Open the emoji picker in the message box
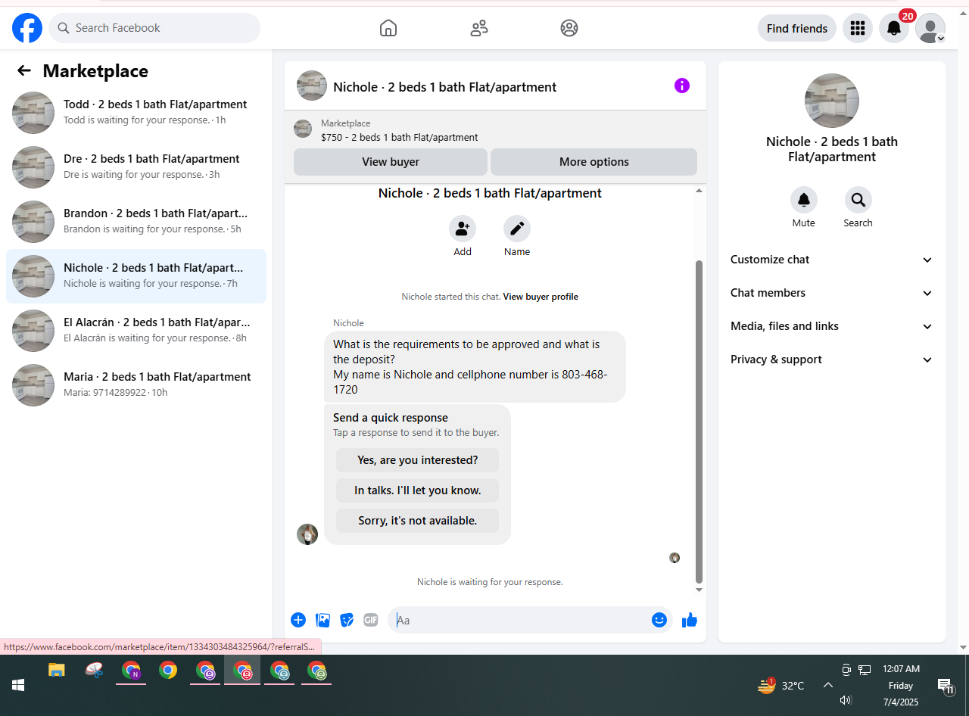The width and height of the screenshot is (969, 716). point(659,620)
